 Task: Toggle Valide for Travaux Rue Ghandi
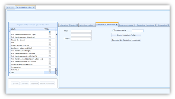coord(50,40)
